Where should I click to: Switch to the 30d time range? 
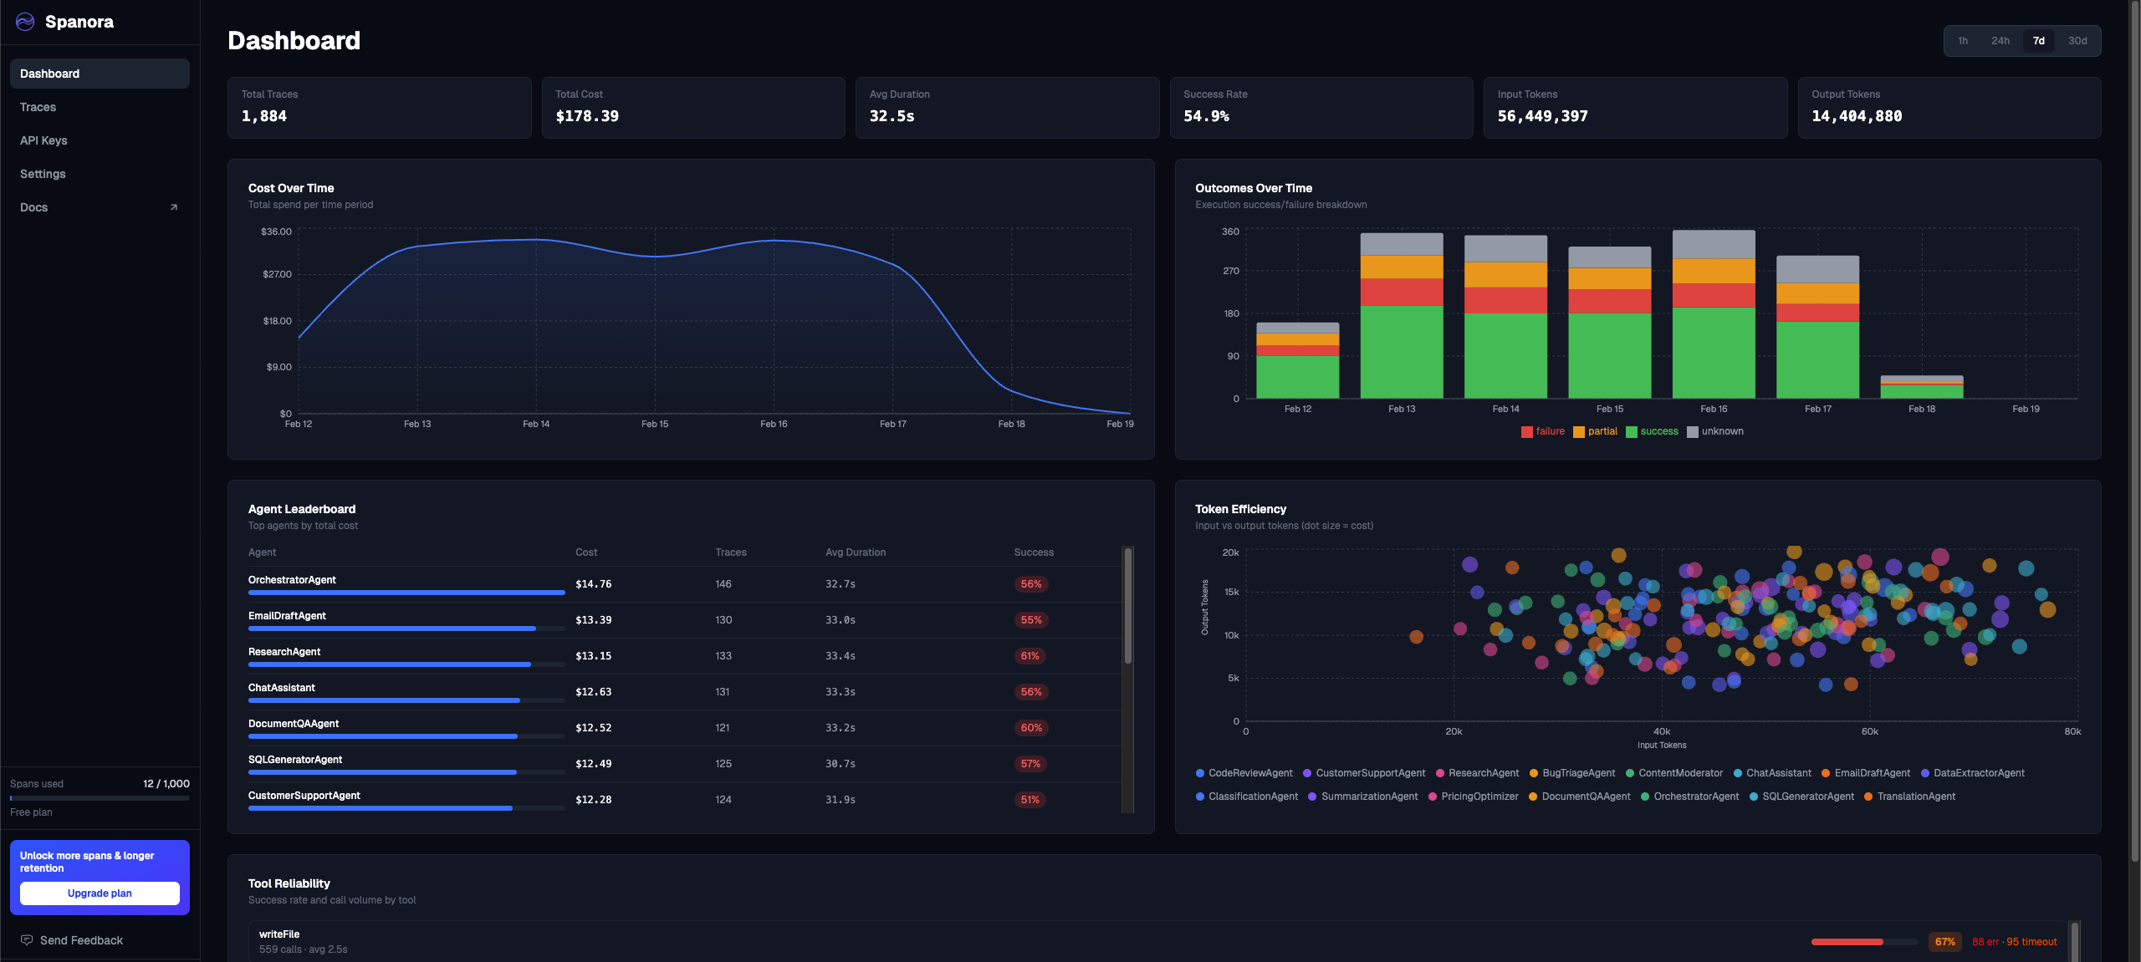tap(2077, 40)
